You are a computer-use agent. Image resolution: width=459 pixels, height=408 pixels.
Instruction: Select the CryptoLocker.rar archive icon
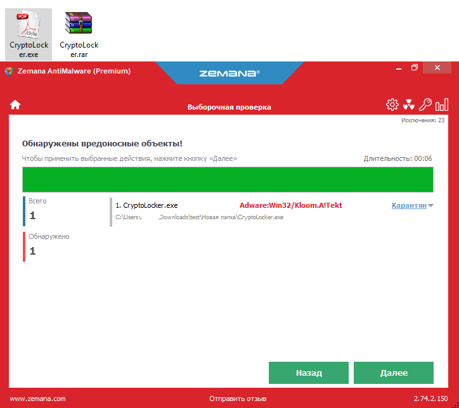point(79,34)
